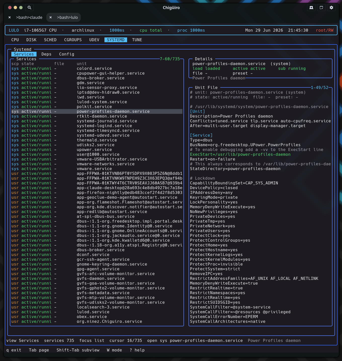Click polkit.service in the list
Image resolution: width=342 pixels, height=361 pixels.
tap(97, 107)
